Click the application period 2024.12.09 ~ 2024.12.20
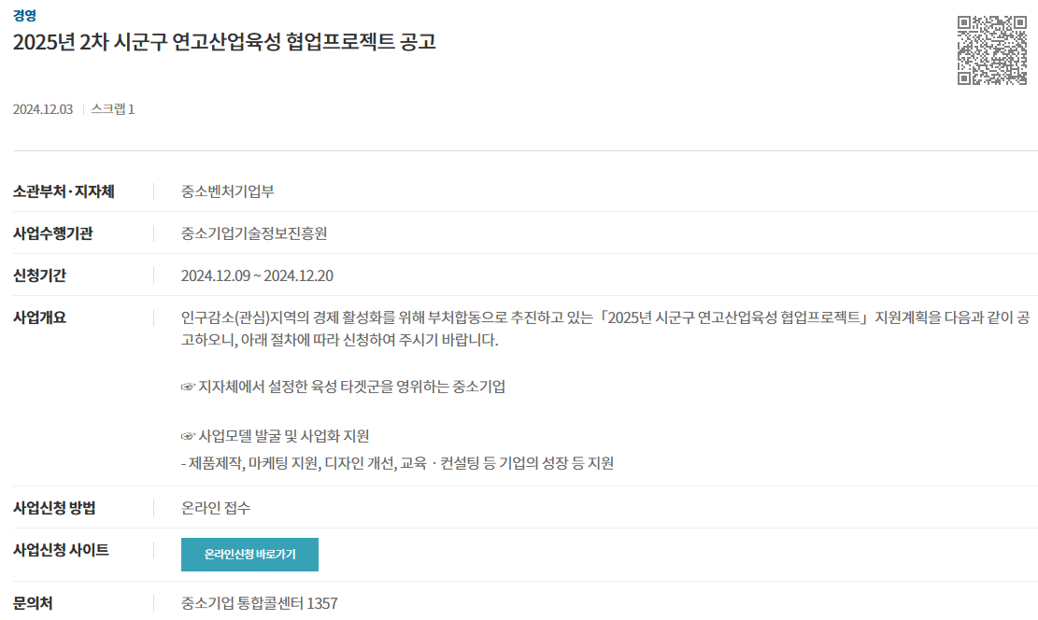This screenshot has width=1038, height=620. coord(257,276)
